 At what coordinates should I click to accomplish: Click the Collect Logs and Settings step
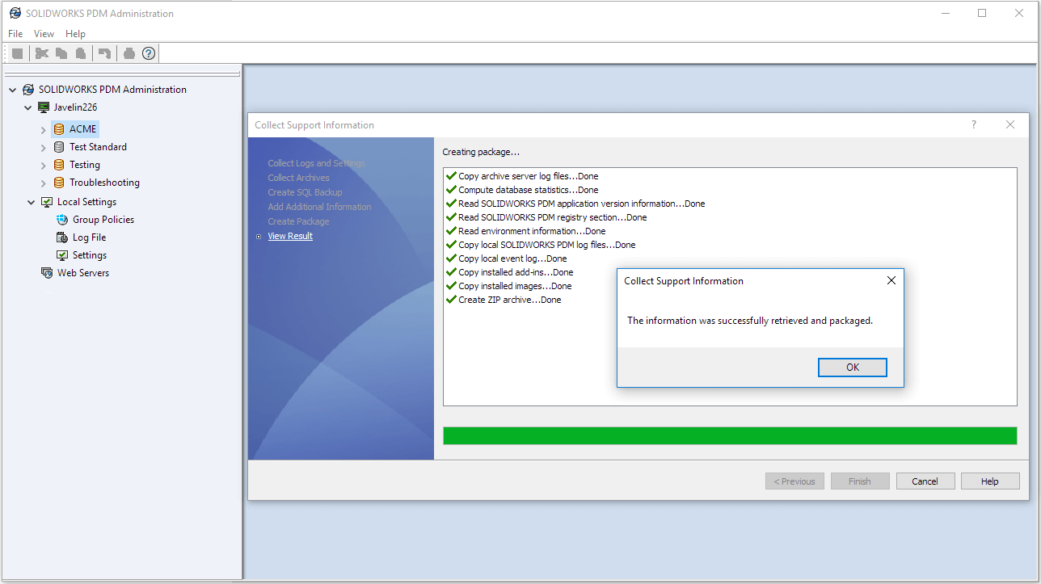[x=317, y=163]
